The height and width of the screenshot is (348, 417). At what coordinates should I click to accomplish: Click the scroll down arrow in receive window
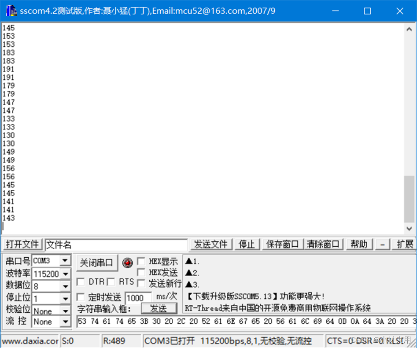pos(409,228)
